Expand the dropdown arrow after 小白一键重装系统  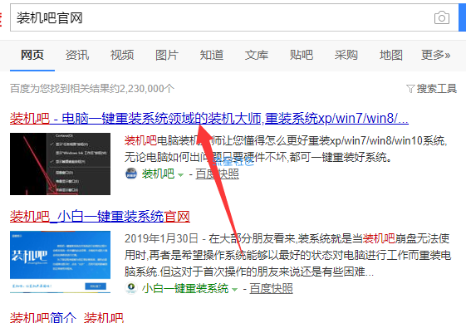pos(234,290)
